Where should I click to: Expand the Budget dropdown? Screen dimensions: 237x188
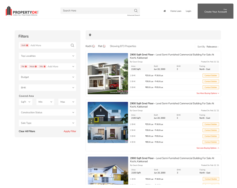pyautogui.click(x=47, y=77)
